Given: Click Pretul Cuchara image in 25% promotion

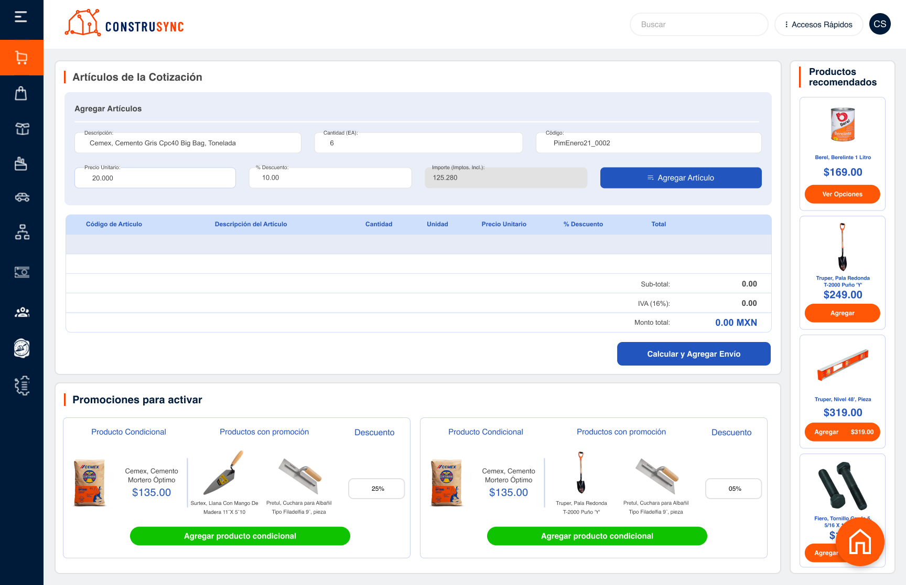Looking at the screenshot, I should click(300, 476).
